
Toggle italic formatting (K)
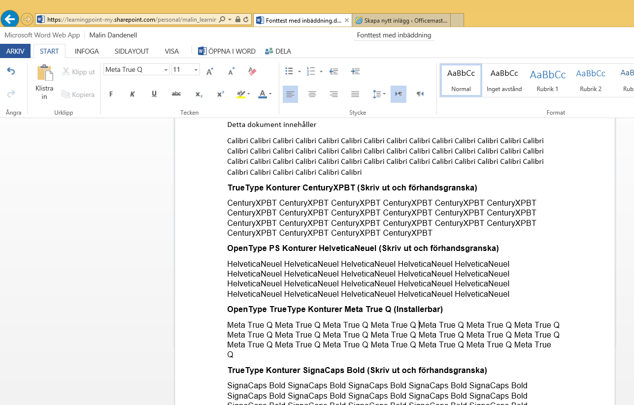pos(133,94)
